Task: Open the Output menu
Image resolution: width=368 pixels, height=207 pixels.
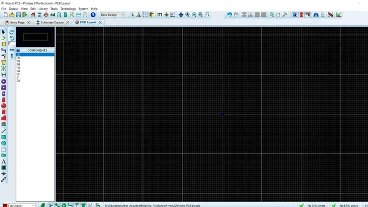Action: [x=14, y=9]
